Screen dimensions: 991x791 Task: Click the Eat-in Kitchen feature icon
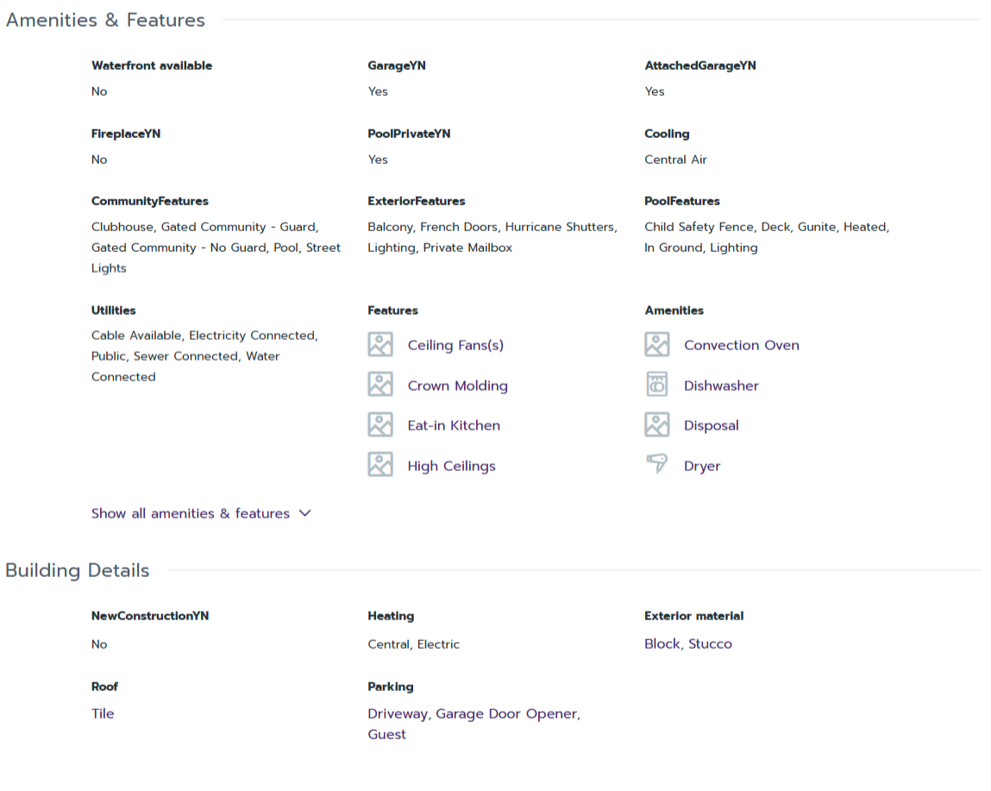380,424
